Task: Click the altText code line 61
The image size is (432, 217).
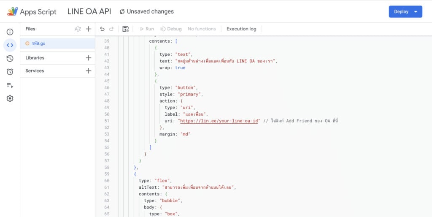Action: (188, 187)
